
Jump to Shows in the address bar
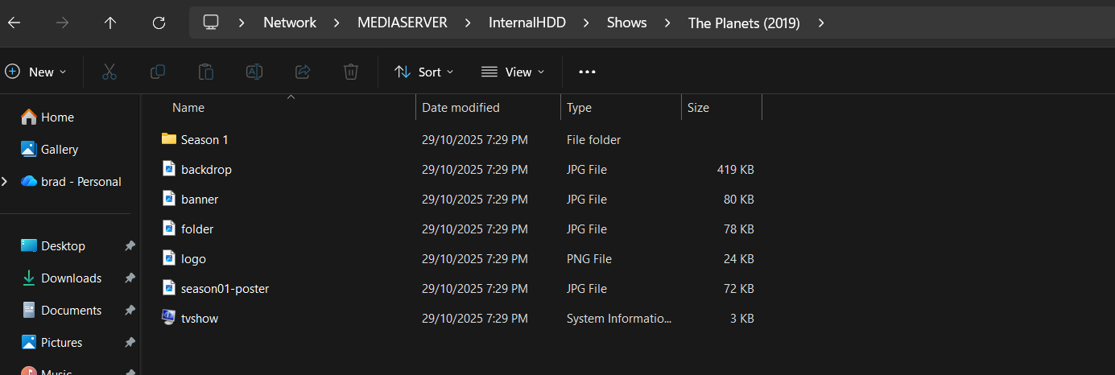pos(626,23)
